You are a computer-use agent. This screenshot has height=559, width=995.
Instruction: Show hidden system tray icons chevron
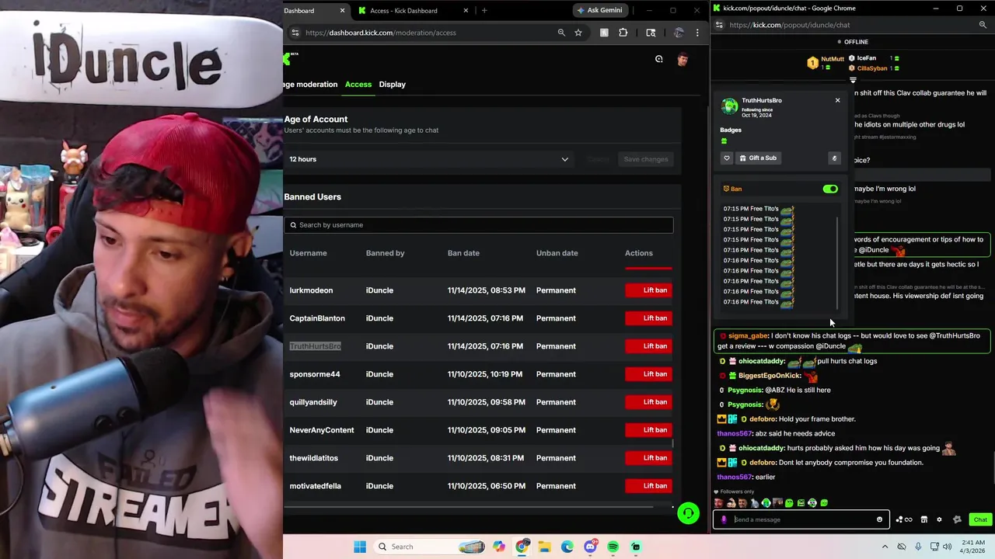coord(885,547)
